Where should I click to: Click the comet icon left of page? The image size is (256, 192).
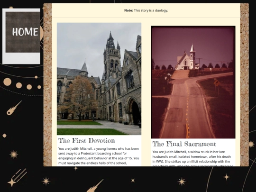click(14, 108)
